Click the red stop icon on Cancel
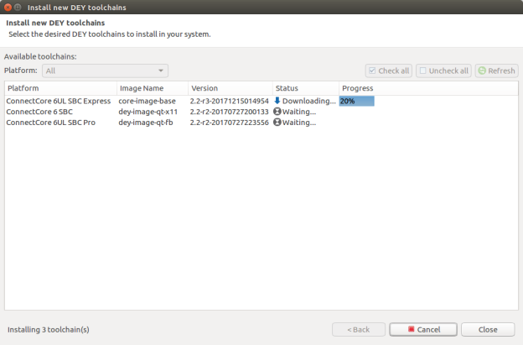Viewport: 523px width, 345px height. pyautogui.click(x=411, y=329)
